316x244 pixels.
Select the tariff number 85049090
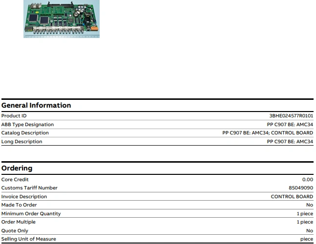(x=301, y=188)
